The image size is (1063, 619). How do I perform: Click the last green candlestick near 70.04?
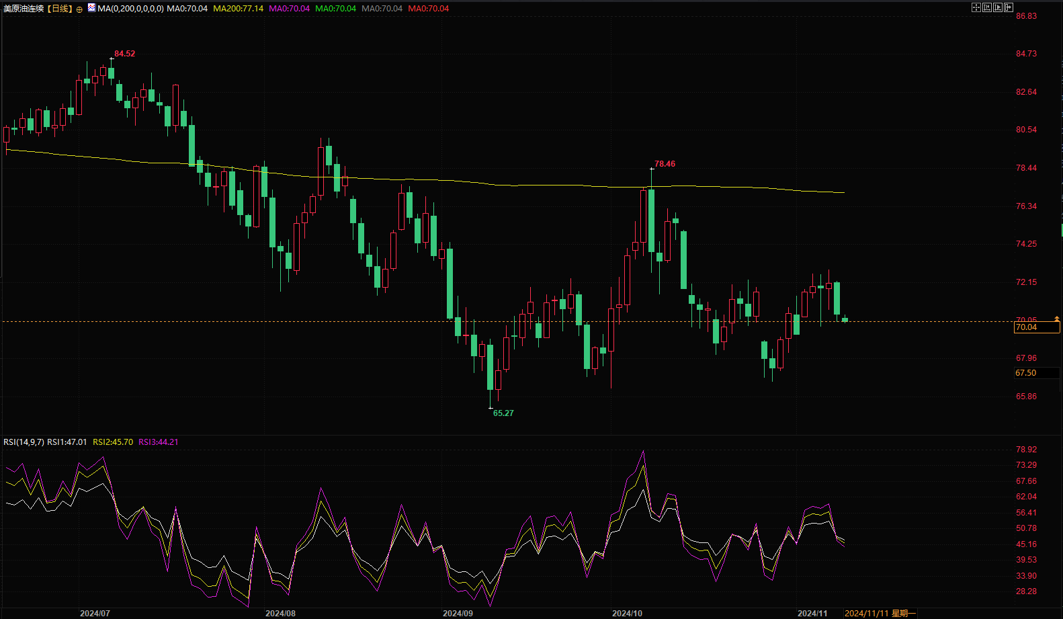click(x=845, y=320)
